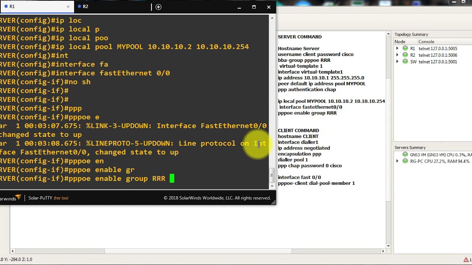
Task: Click the warning icon in GNS3 status bar
Action: coord(466,259)
